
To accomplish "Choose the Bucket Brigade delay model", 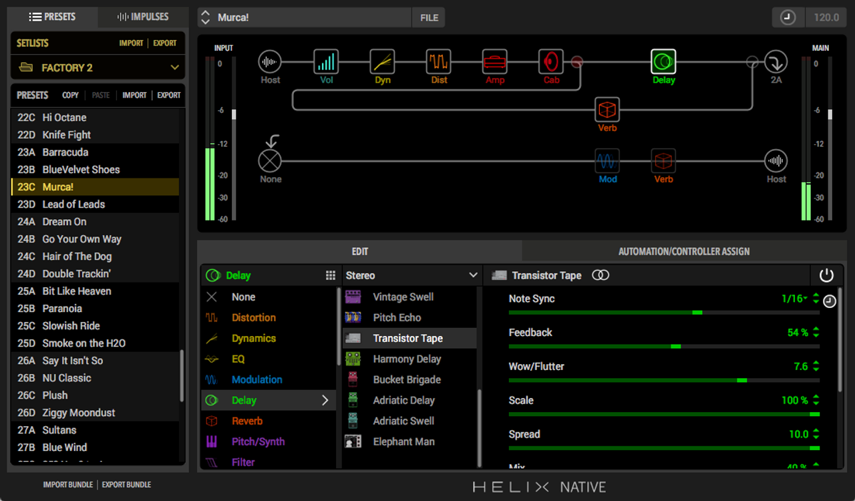I will tap(410, 379).
